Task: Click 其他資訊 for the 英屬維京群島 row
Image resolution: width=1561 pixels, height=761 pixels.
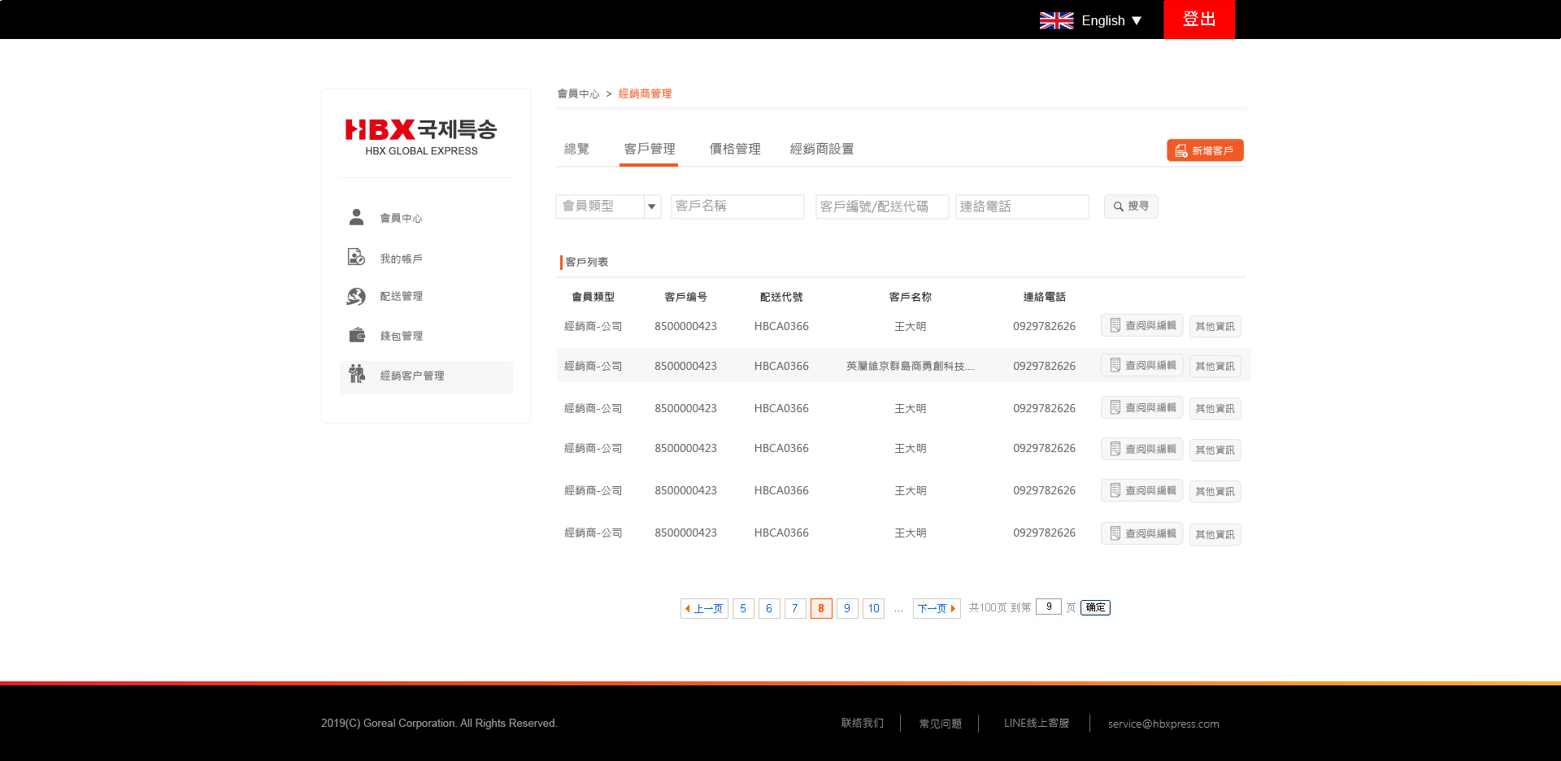Action: tap(1215, 367)
